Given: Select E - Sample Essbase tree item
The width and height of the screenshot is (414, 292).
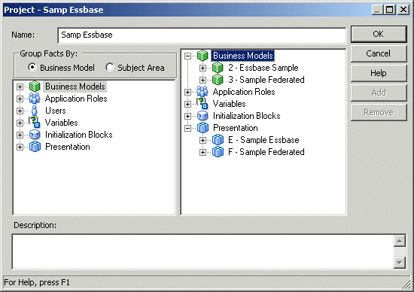Looking at the screenshot, I should point(263,140).
